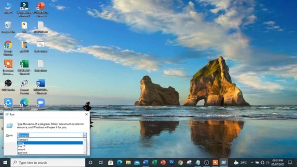This screenshot has width=297, height=167.
Task: Click the Run history list scrollbar
Action: click(85, 146)
